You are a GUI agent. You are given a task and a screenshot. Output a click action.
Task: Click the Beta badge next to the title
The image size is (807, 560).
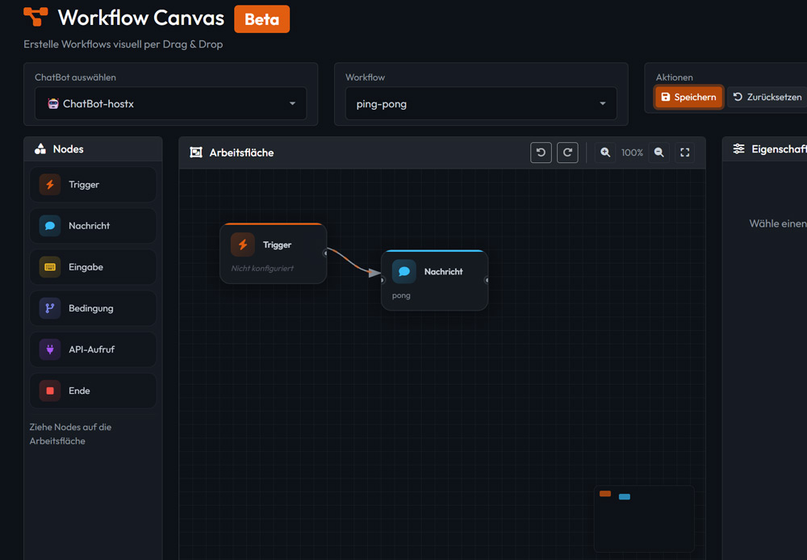coord(261,18)
